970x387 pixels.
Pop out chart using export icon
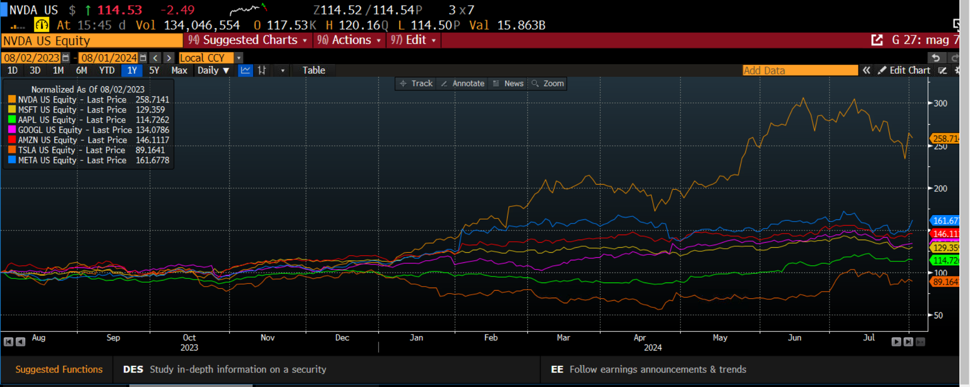(877, 40)
